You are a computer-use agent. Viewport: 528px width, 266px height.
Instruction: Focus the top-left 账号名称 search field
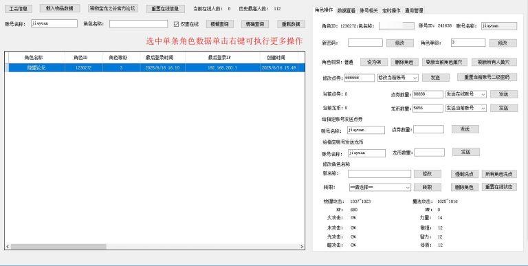click(54, 23)
